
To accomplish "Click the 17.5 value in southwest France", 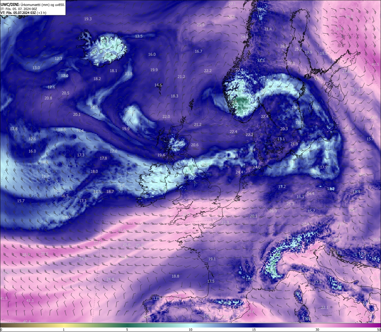I will pyautogui.click(x=211, y=281).
